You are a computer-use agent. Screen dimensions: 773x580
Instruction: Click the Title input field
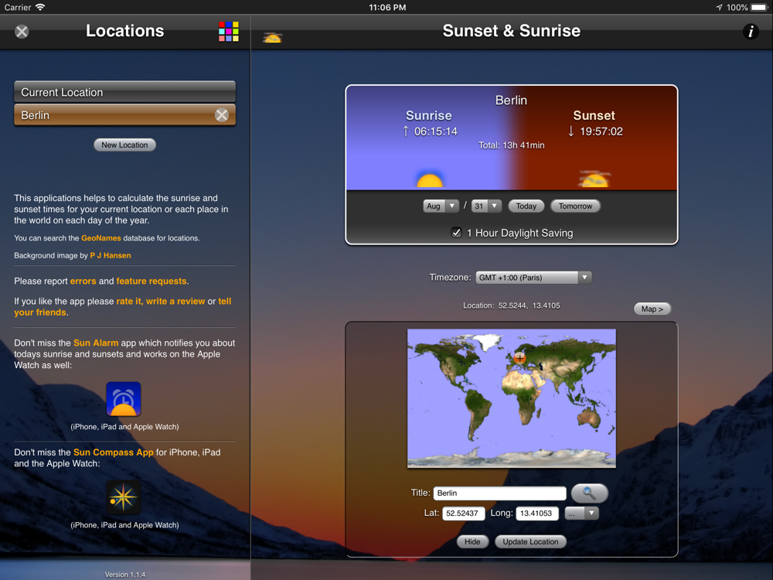(499, 493)
